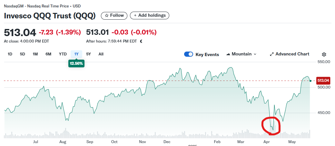
Task: Click the Invesco QQQ Trust (QQQ) title
Action: pyautogui.click(x=50, y=16)
